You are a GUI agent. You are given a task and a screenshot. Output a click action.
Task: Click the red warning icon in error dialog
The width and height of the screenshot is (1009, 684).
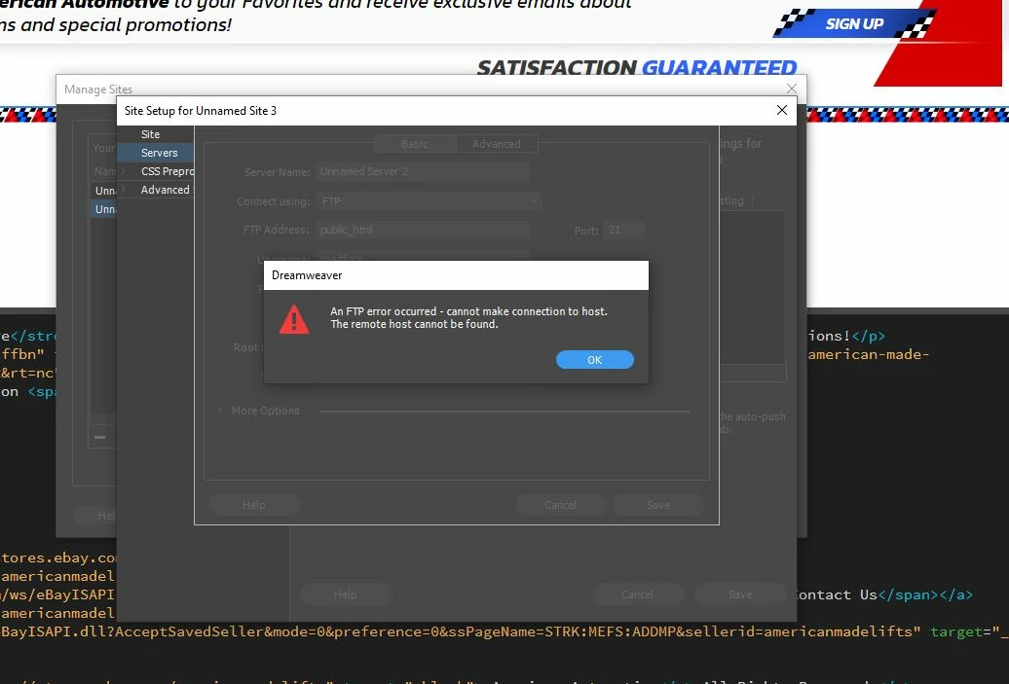(294, 319)
